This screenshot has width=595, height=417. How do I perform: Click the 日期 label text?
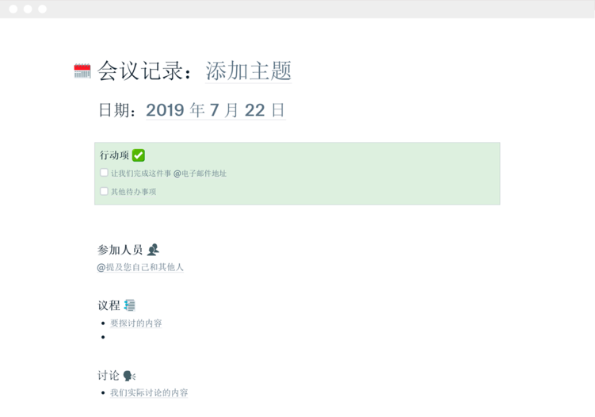(117, 110)
